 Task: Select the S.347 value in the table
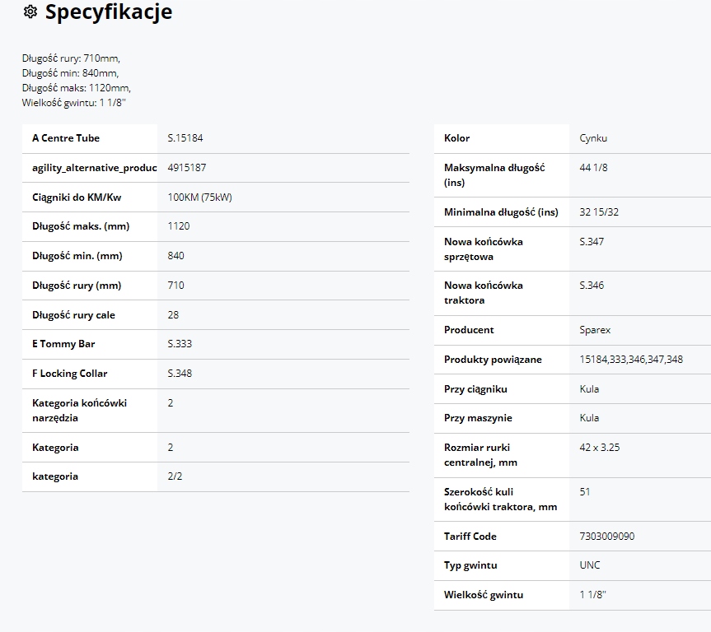point(592,242)
